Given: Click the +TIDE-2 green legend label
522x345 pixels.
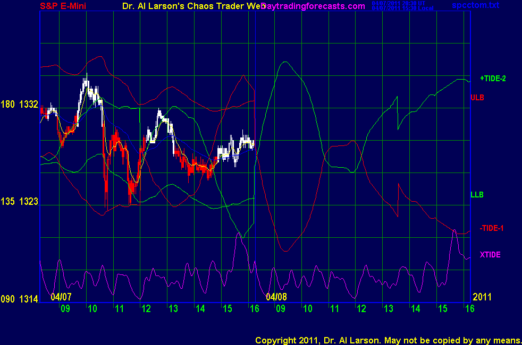Looking at the screenshot, I should 492,79.
